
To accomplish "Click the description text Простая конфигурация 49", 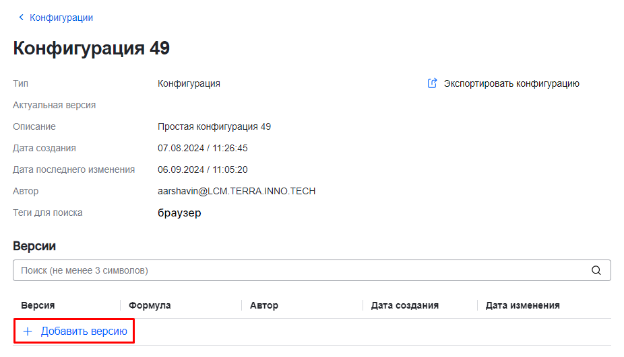I will (214, 126).
